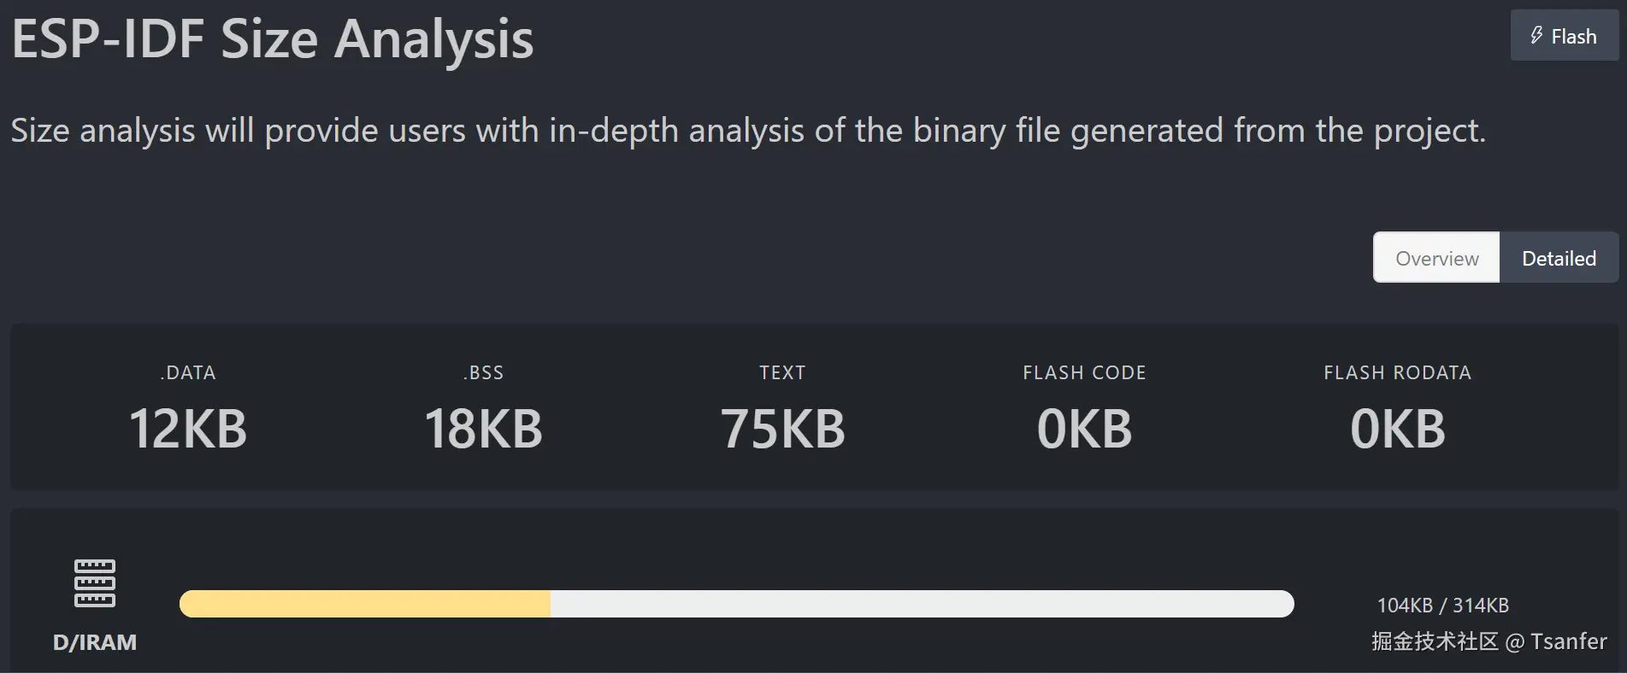The image size is (1627, 673).
Task: Click the Flash button
Action: 1564,36
